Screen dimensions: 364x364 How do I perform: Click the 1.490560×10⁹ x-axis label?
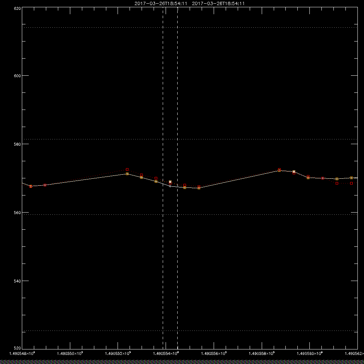click(x=310, y=353)
